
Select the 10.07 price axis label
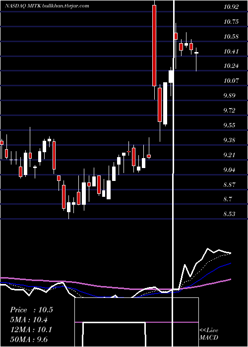[231, 81]
